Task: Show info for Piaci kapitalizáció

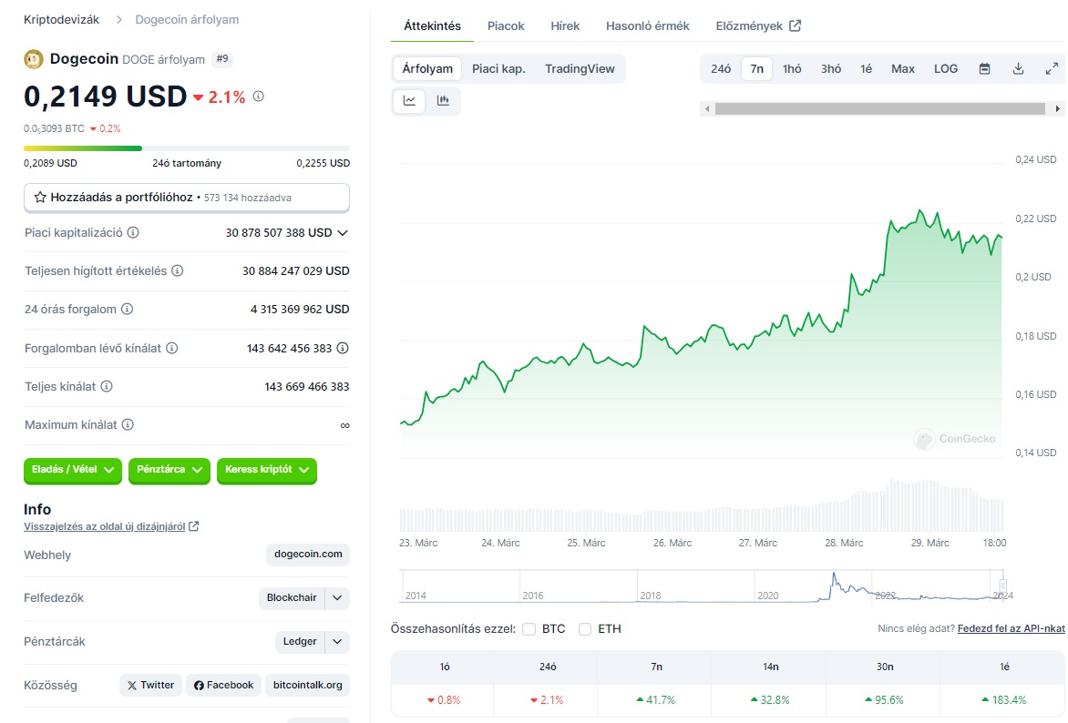Action: click(x=133, y=233)
